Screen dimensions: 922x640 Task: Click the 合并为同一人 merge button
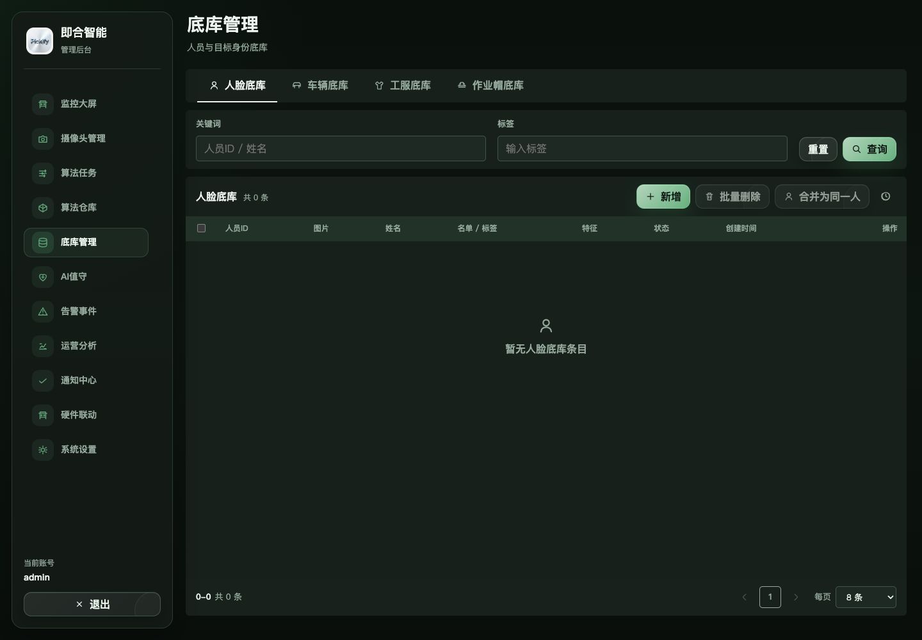point(822,196)
